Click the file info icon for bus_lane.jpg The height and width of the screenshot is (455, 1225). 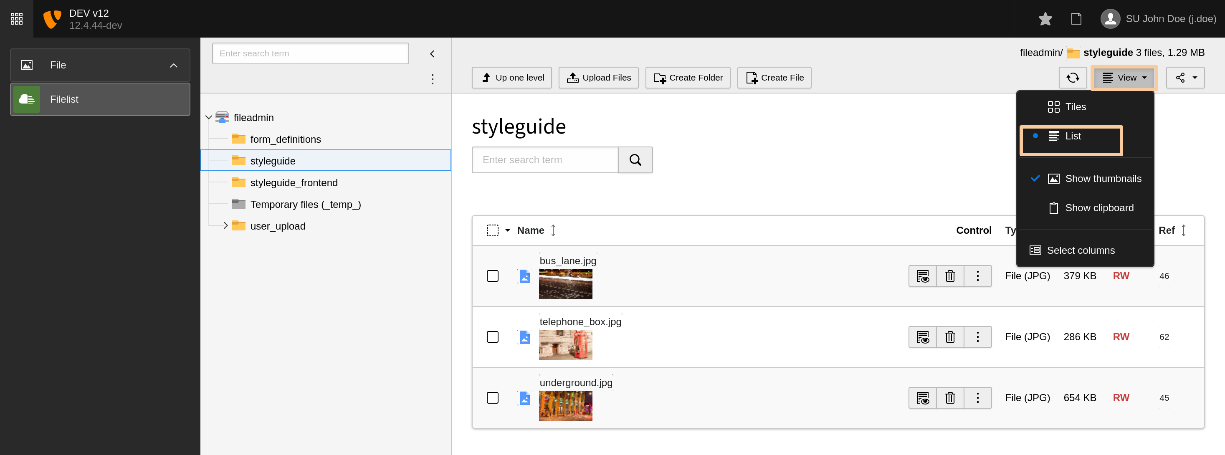tap(923, 276)
